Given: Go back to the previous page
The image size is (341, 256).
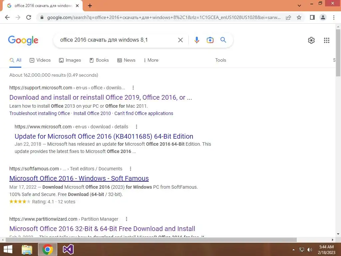Looking at the screenshot, I should click(x=7, y=17).
